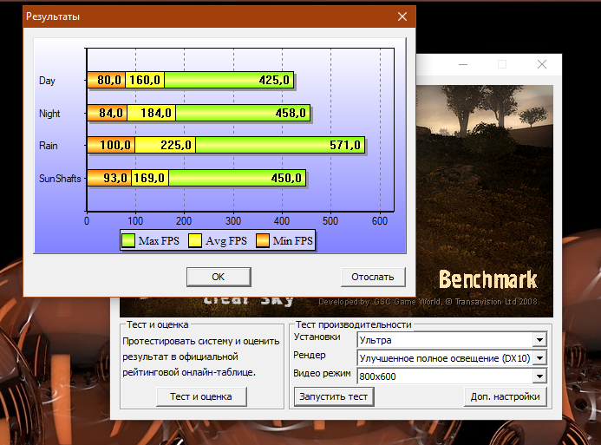Click the Min FPS legend label

pos(293,240)
